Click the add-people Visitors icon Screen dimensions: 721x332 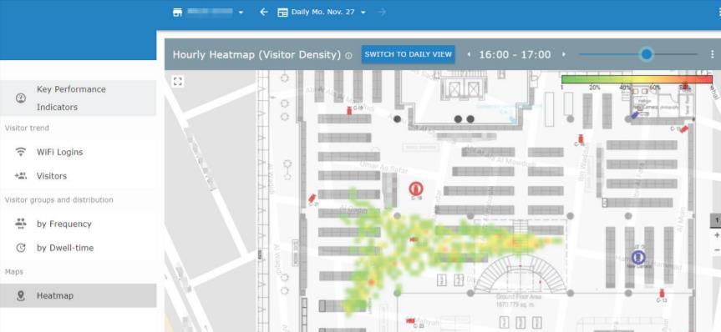coord(21,176)
